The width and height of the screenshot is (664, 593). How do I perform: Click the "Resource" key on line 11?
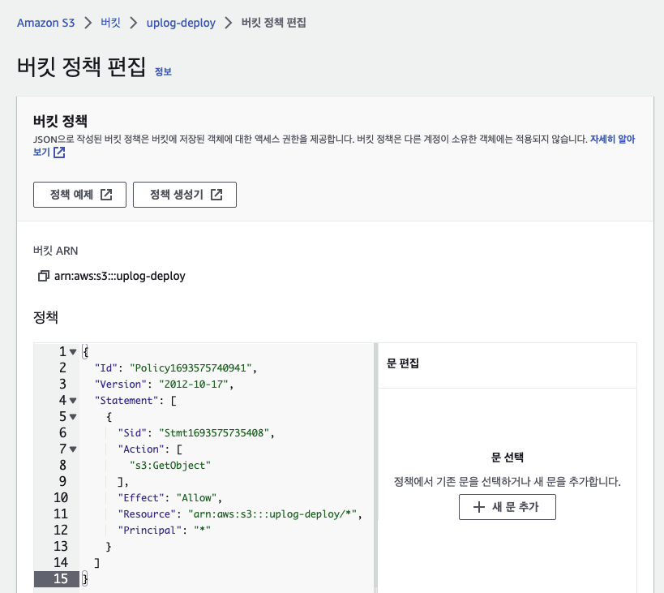coord(147,514)
